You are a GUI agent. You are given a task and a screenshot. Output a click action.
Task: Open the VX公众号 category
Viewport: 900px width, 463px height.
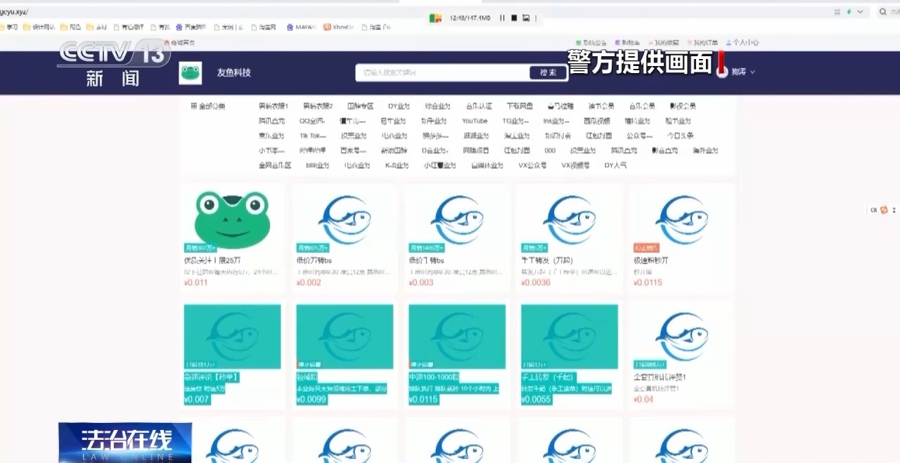pyautogui.click(x=532, y=165)
